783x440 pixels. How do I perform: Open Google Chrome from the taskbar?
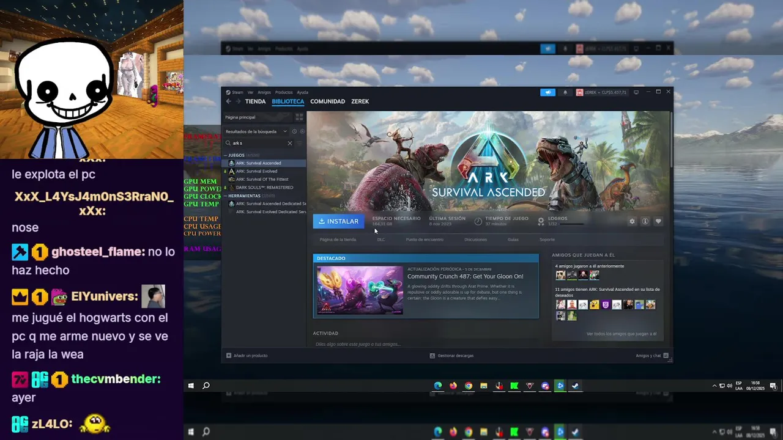coord(469,386)
